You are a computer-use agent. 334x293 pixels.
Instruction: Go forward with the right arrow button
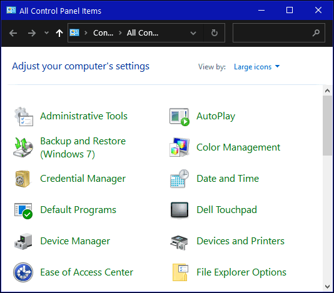pos(32,33)
